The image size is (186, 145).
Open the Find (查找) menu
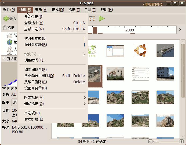[x=58, y=10]
